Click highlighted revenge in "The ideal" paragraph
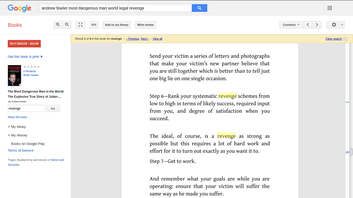353x198 pixels. coord(226,136)
